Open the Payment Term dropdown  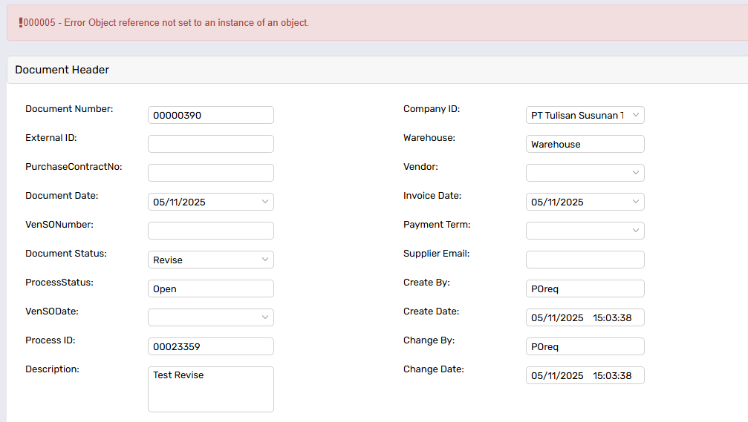[x=585, y=231]
